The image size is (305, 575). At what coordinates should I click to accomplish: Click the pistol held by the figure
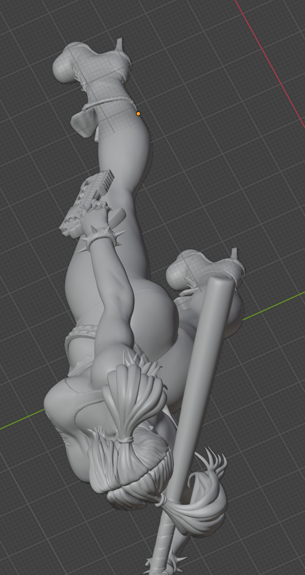[87, 204]
